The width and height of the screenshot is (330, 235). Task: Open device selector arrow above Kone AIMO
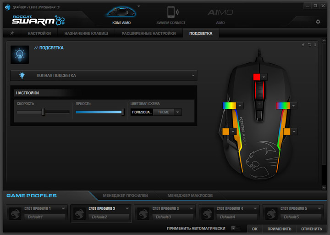tap(139, 6)
